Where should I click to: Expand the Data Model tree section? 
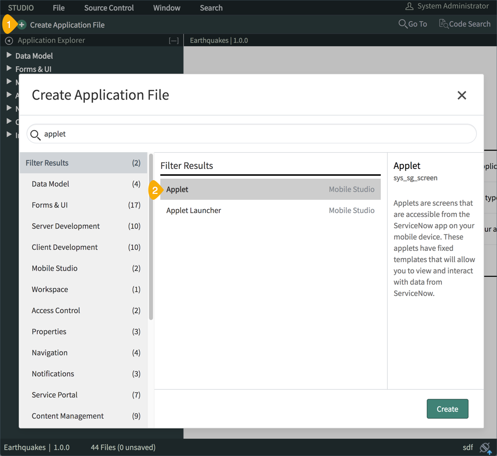click(10, 55)
